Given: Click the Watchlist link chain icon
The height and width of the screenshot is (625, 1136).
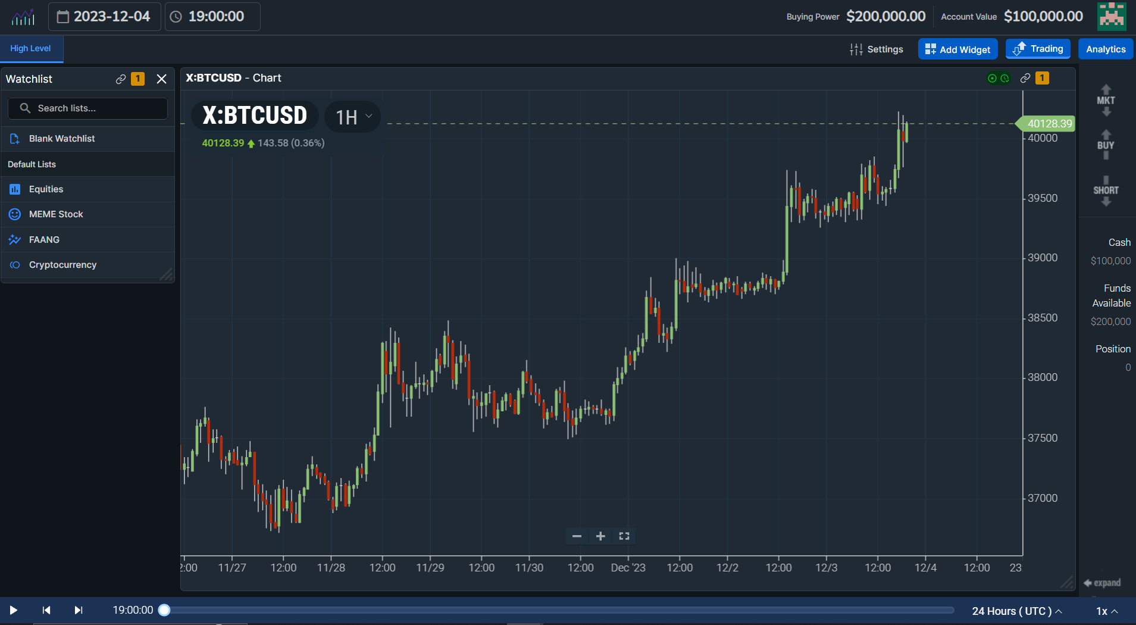Looking at the screenshot, I should 121,79.
